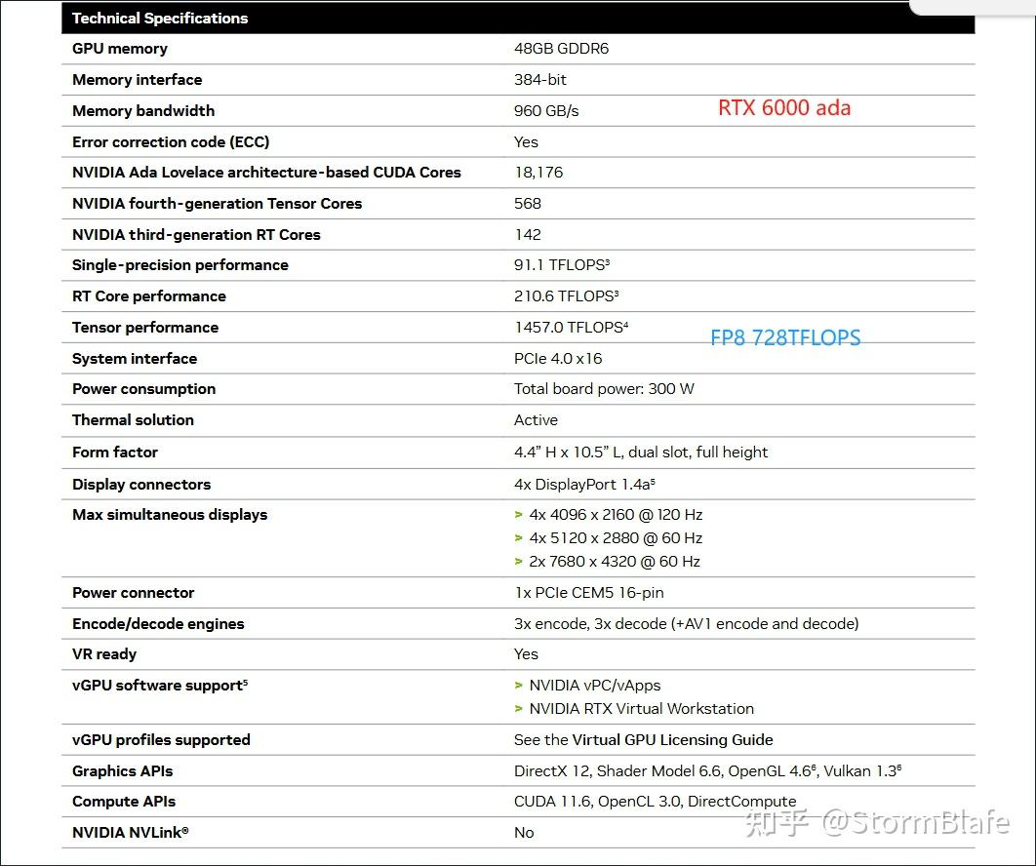
Task: Select NVIDIA RTX Virtual Workstation entry
Action: [641, 709]
